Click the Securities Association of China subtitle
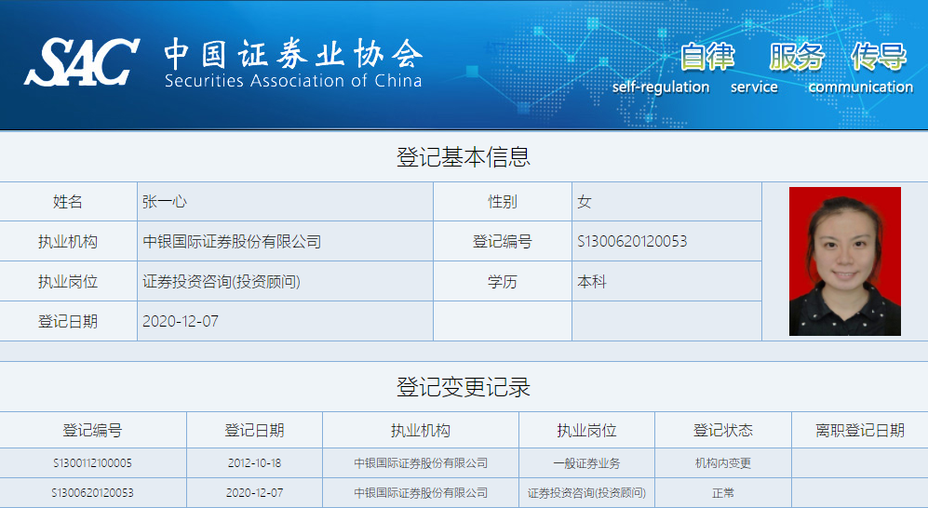Viewport: 928px width, 508px height. tap(293, 81)
